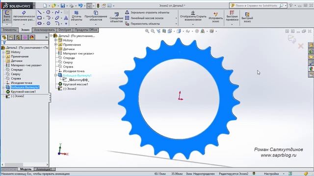Toggle Быстрые привязки quick snaps
Image resolution: width=314 pixels, height=176 pixels.
[232, 16]
